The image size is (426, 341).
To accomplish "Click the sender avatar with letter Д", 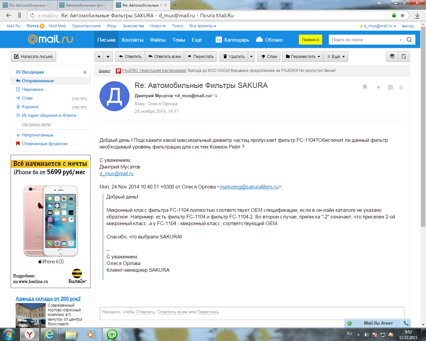I will tap(114, 96).
